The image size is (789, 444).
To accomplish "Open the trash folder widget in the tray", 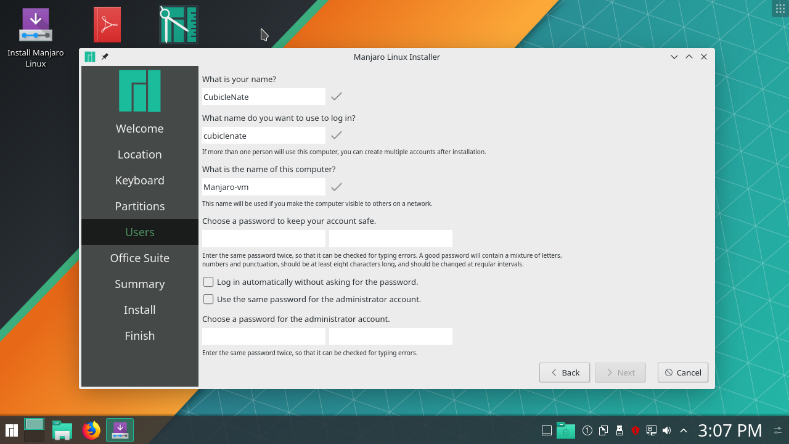I will [565, 430].
